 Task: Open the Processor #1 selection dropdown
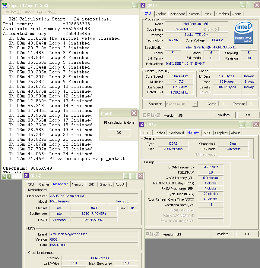195,104
